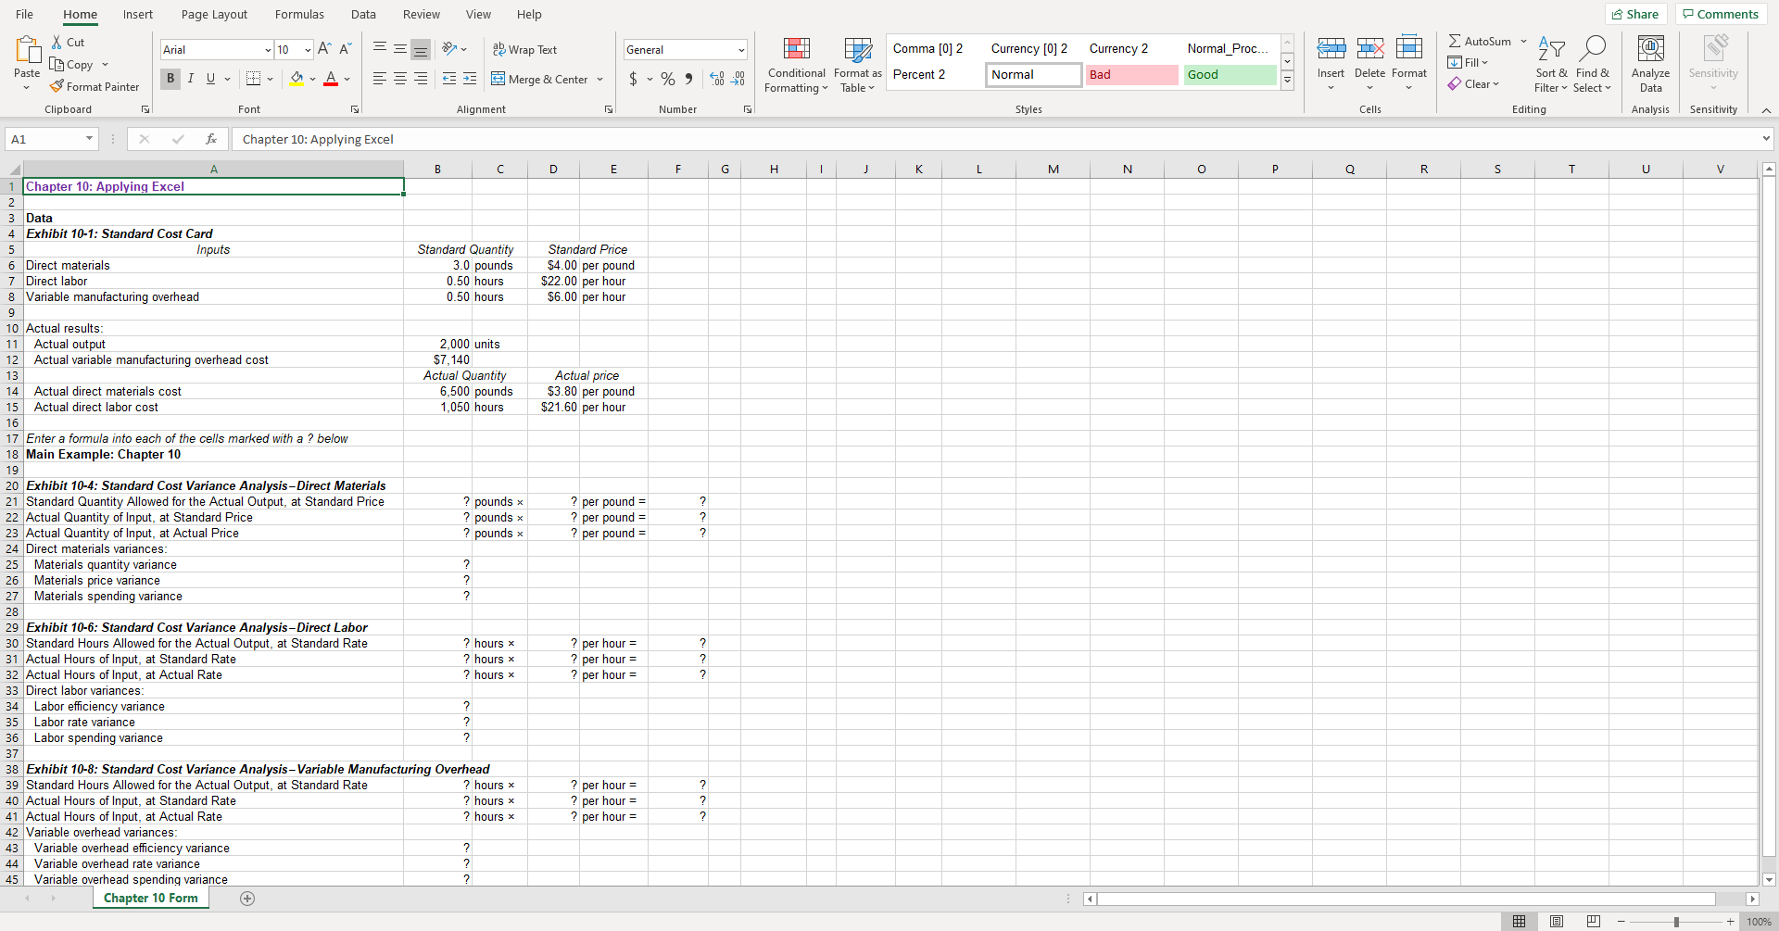Toggle Wrap Text on
Image resolution: width=1779 pixels, height=931 pixels.
(x=525, y=49)
